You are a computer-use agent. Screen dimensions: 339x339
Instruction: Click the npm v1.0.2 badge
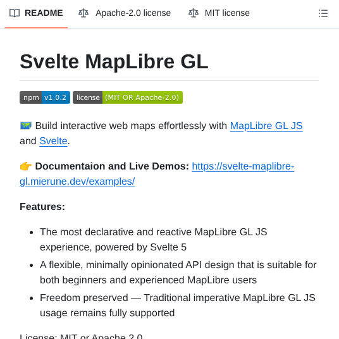click(x=45, y=97)
